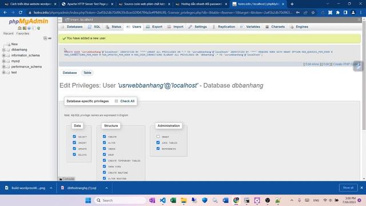Uncheck the REFERENCES privilege
366x206 pixels.
(158, 149)
